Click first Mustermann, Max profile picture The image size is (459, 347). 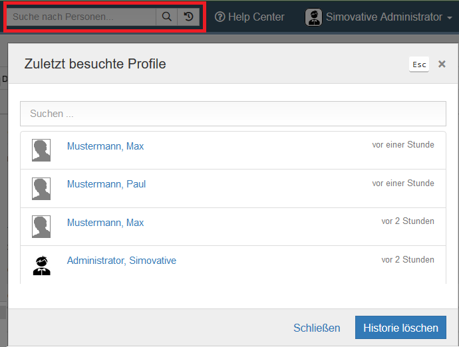[x=41, y=150]
